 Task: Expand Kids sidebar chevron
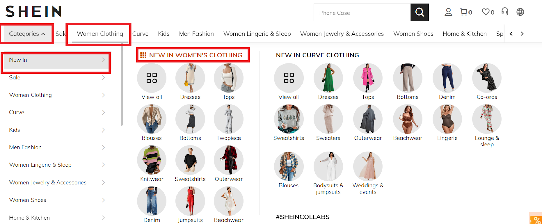103,130
